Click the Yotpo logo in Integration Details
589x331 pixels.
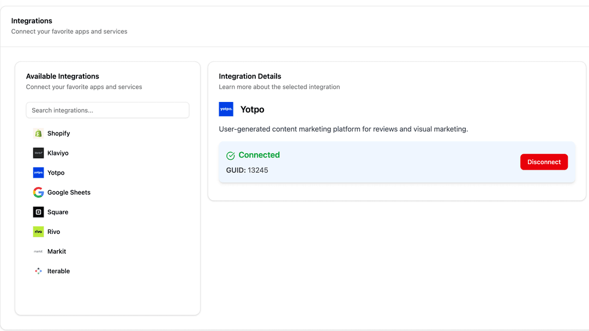click(226, 109)
